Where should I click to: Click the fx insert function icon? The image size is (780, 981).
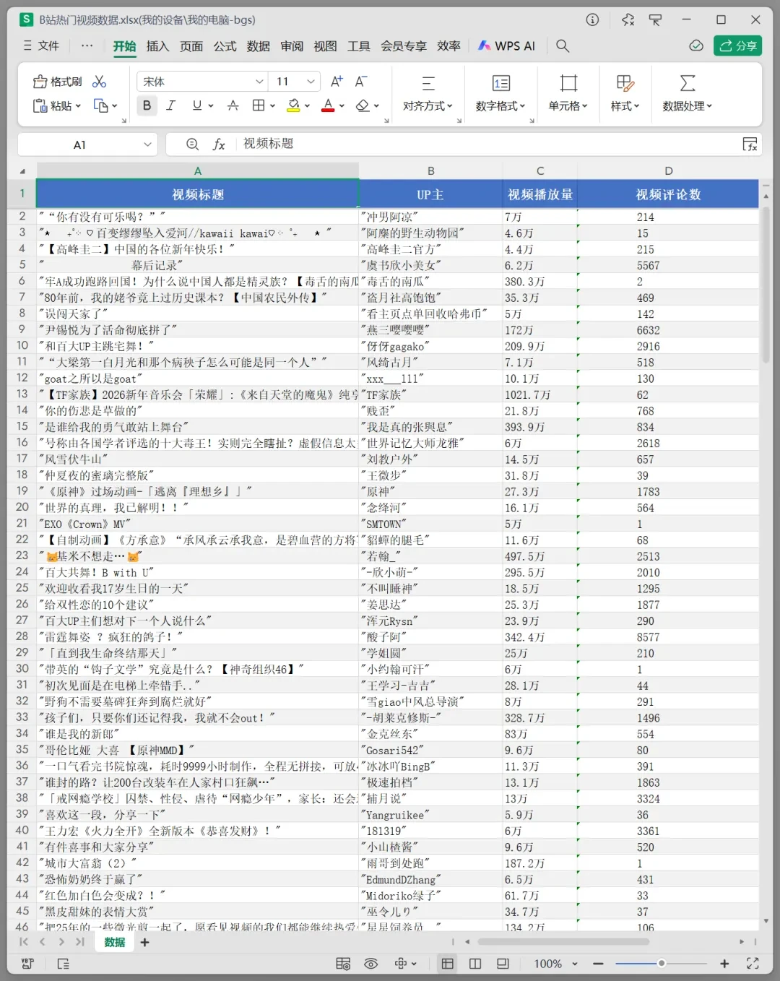pos(219,144)
